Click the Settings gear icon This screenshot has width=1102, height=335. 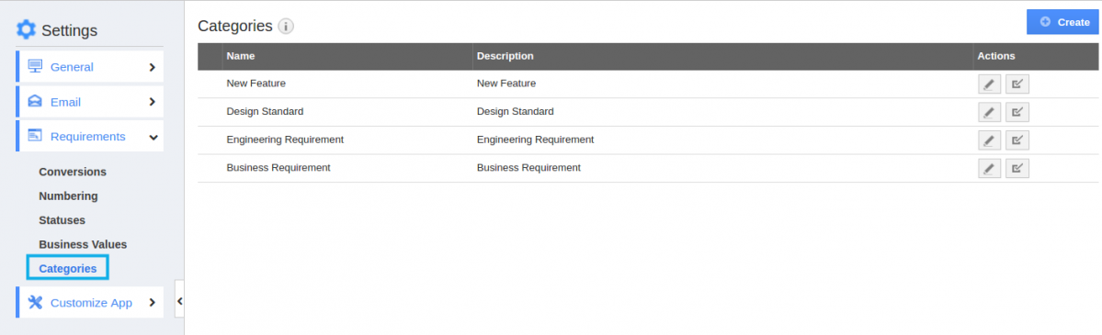click(x=26, y=29)
